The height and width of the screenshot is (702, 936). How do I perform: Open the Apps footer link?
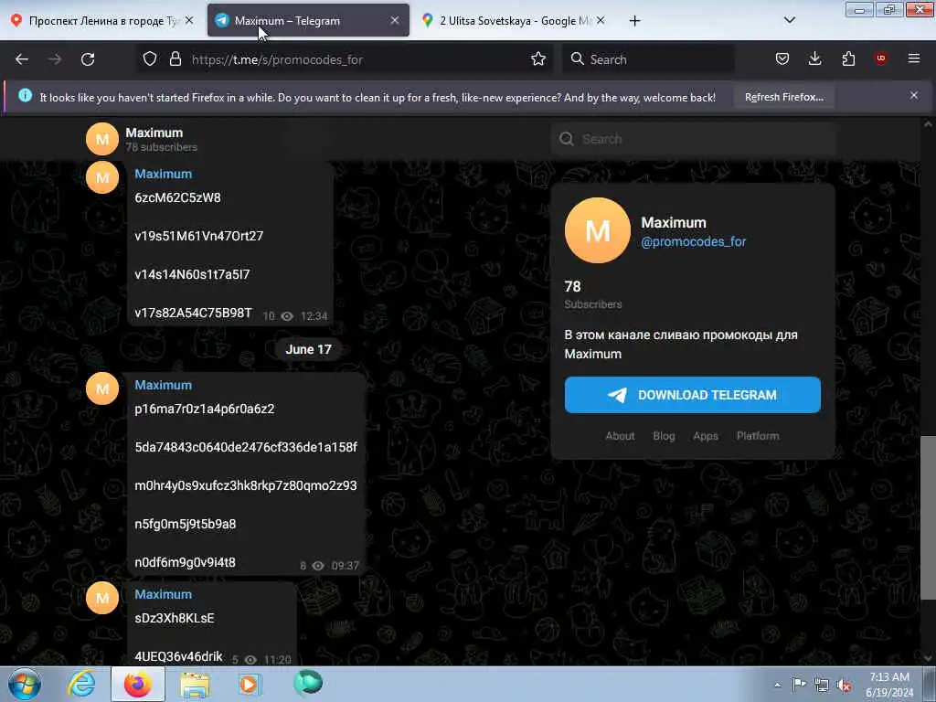pos(706,436)
